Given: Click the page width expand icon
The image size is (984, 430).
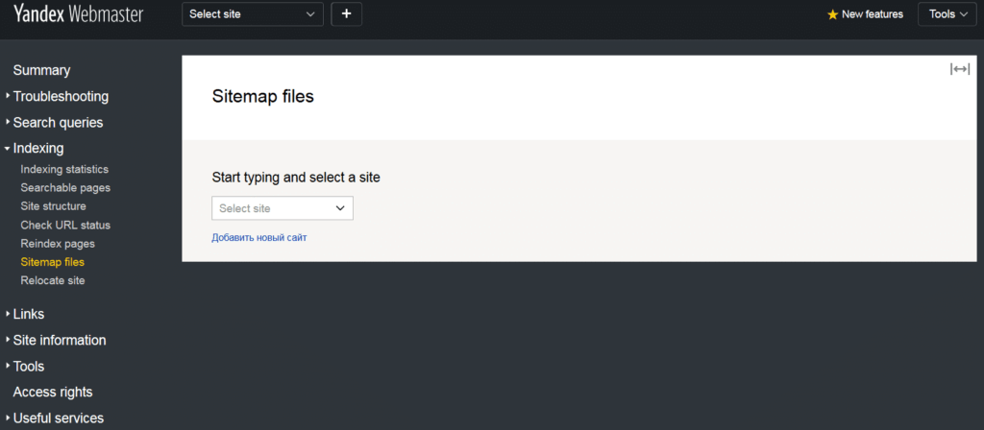Looking at the screenshot, I should (960, 69).
